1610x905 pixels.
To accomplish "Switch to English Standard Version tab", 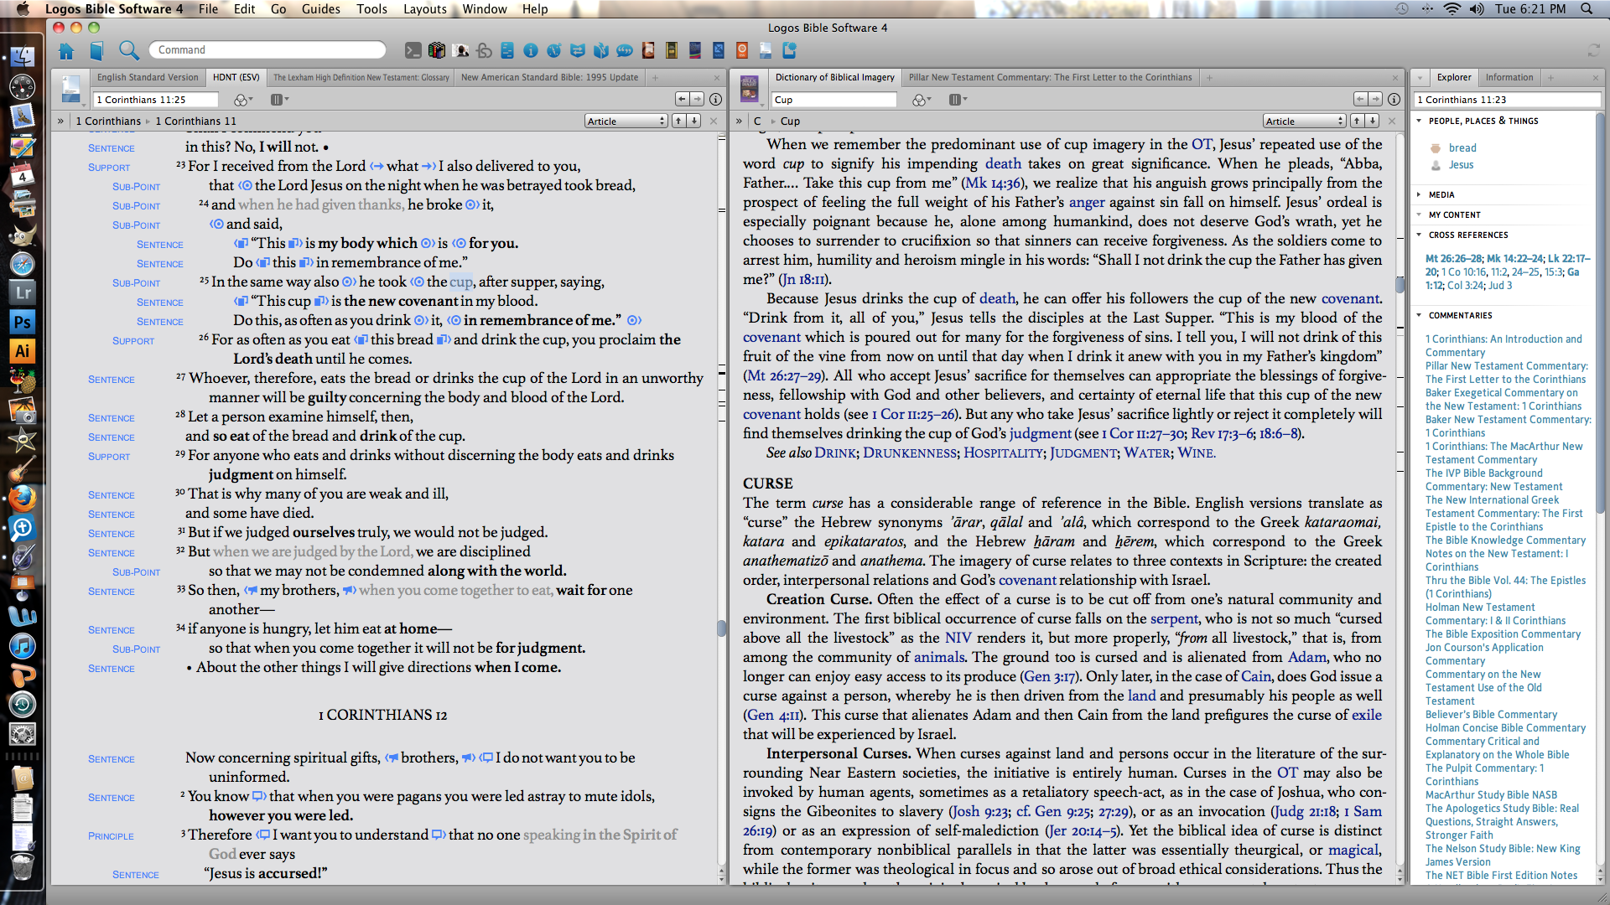I will point(148,77).
